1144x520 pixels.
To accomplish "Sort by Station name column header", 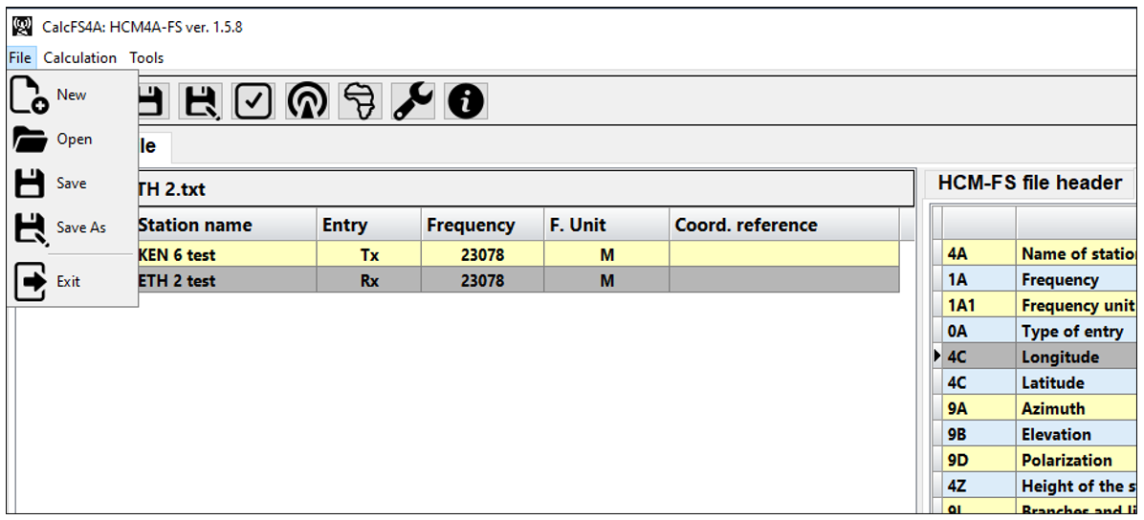I will (x=226, y=226).
